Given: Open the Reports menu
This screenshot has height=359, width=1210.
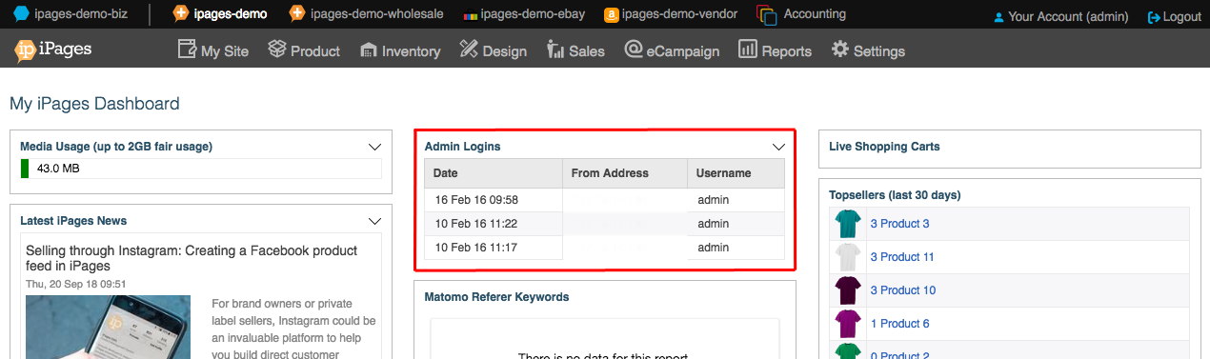Looking at the screenshot, I should click(x=775, y=50).
